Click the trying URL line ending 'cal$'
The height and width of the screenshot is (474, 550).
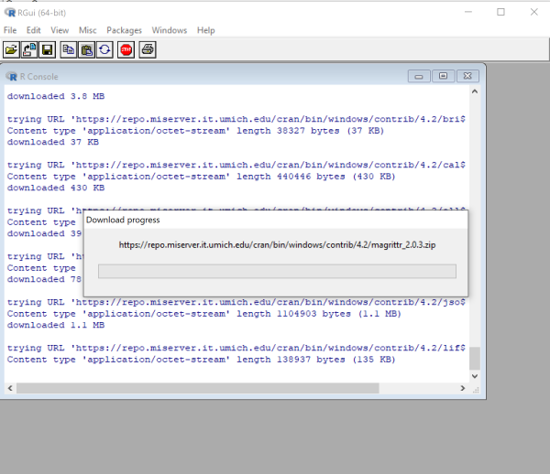(236, 166)
